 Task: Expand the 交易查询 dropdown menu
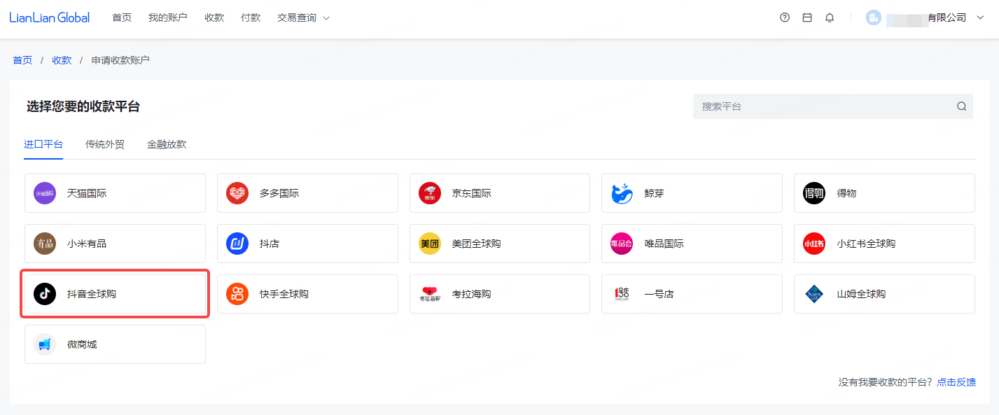click(303, 17)
